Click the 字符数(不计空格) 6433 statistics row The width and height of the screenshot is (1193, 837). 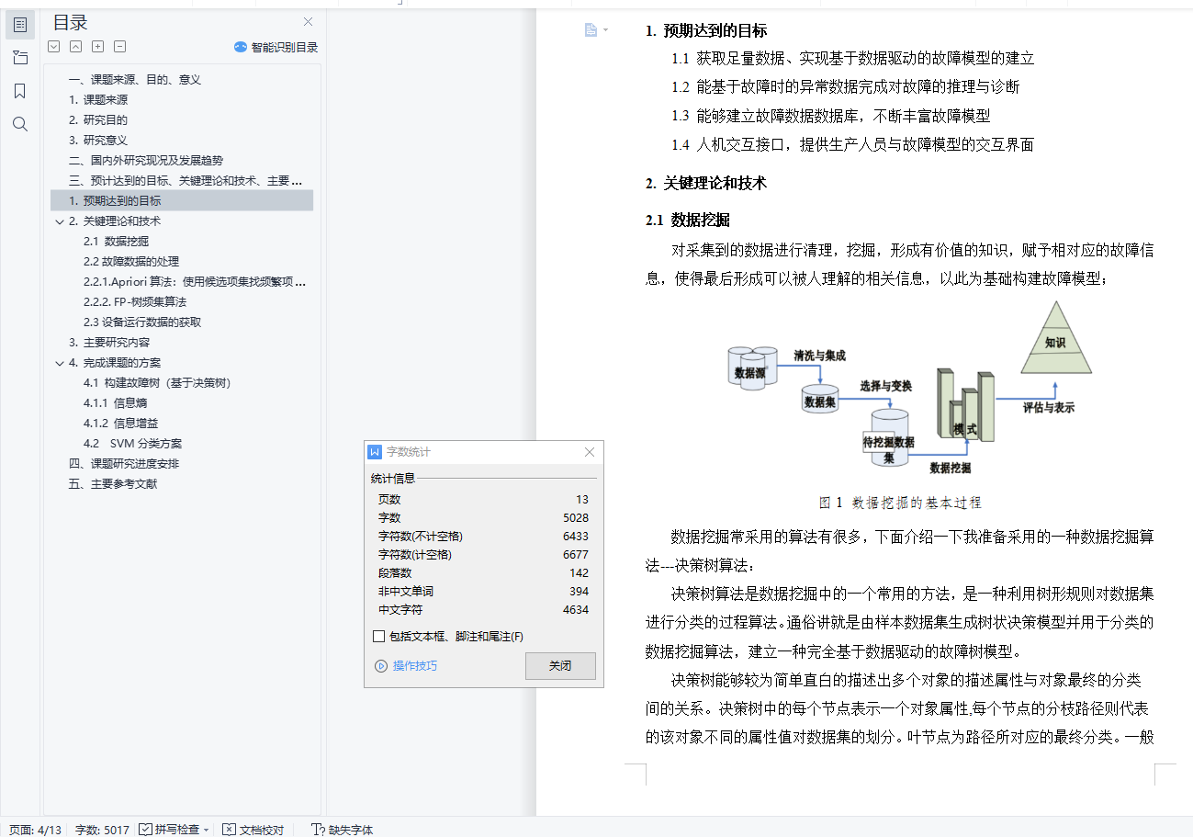[483, 537]
